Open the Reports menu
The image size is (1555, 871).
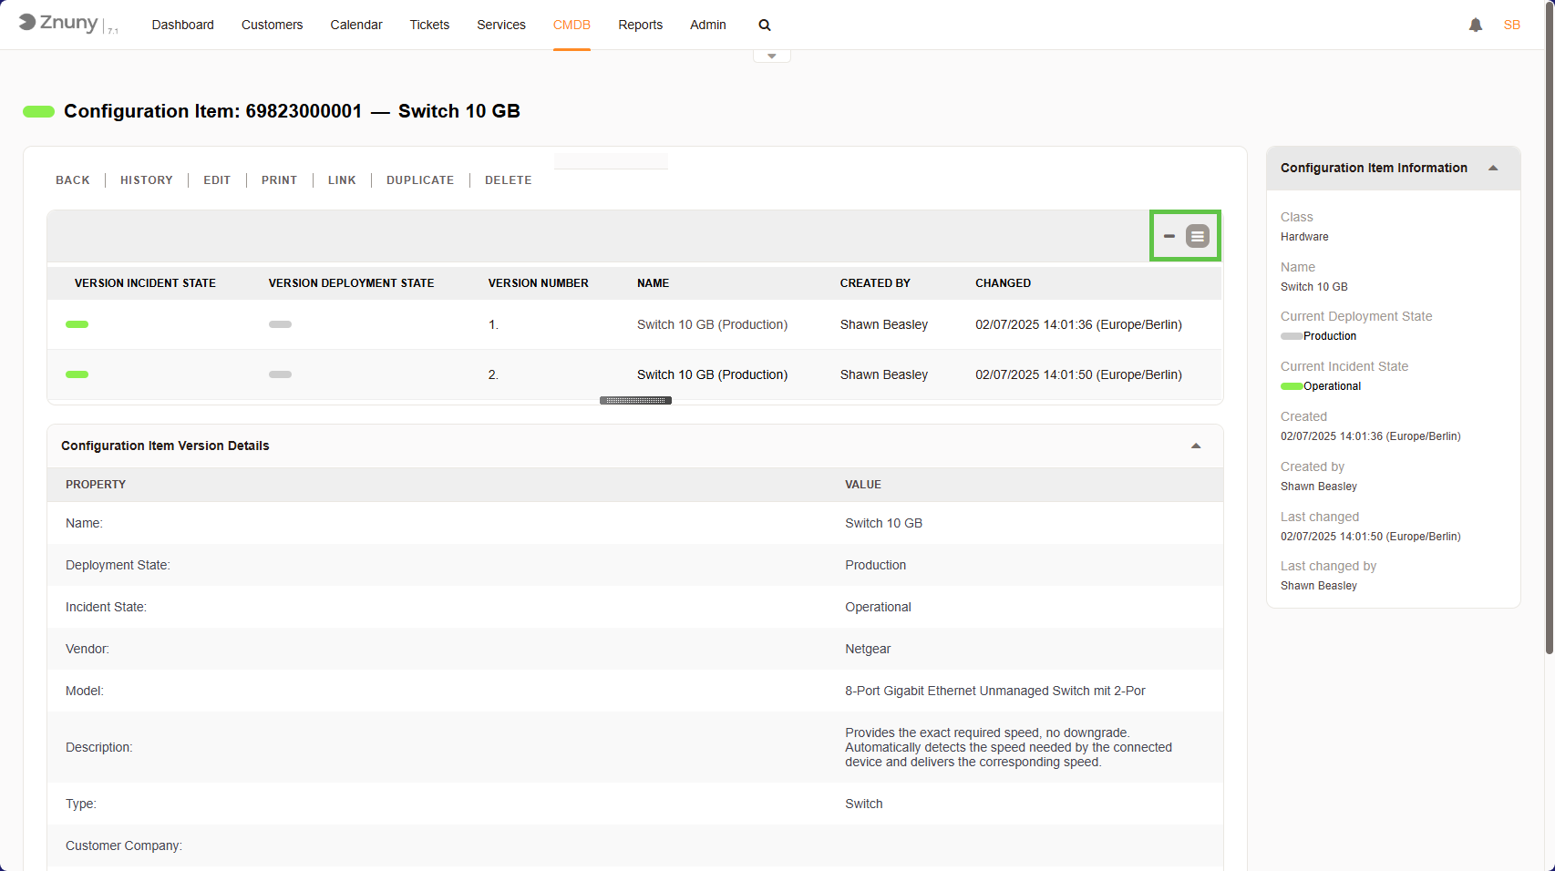pyautogui.click(x=641, y=25)
